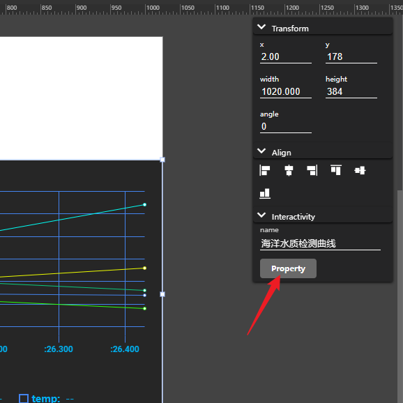Click the align horizontal center icon
Image resolution: width=403 pixels, height=403 pixels.
(x=289, y=170)
